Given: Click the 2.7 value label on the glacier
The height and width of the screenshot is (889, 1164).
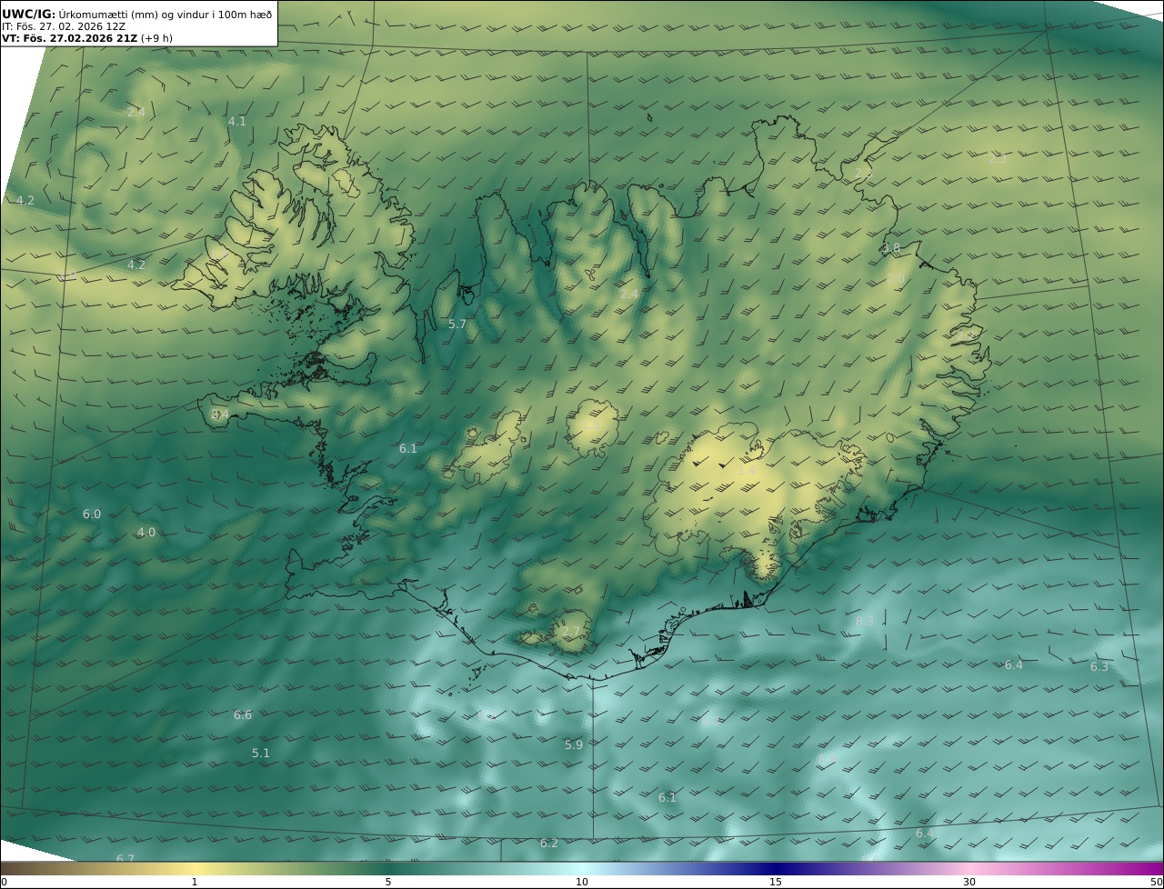Looking at the screenshot, I should coord(571,631).
